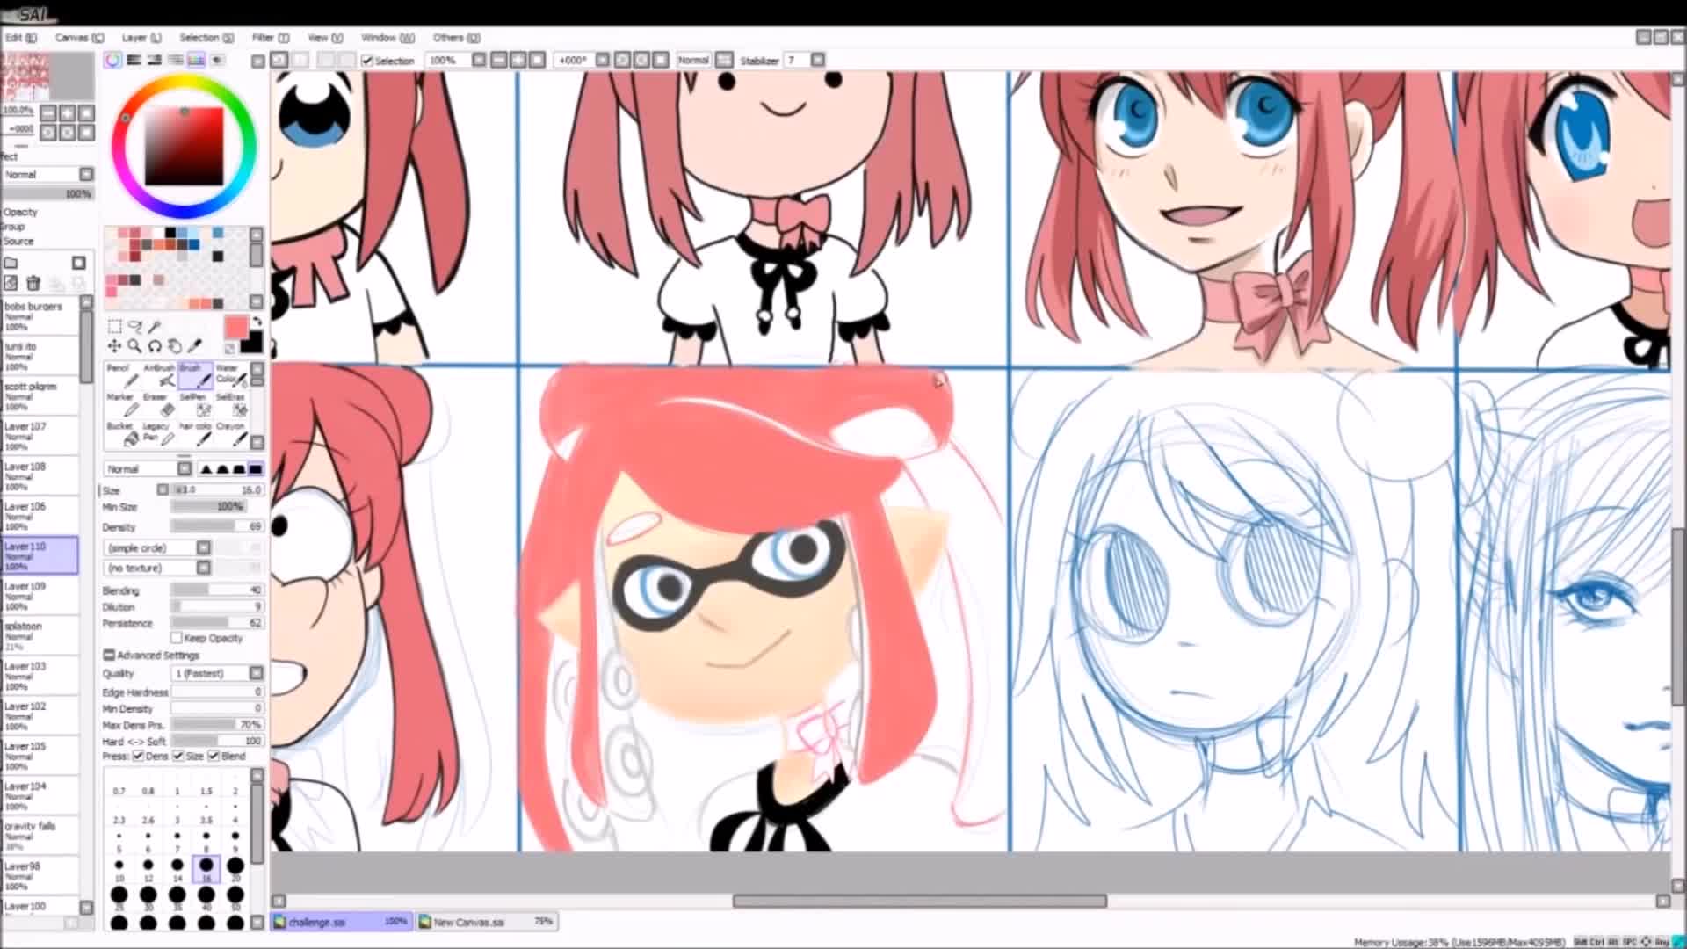The height and width of the screenshot is (949, 1687).
Task: Activate the hand pan tool
Action: point(175,346)
